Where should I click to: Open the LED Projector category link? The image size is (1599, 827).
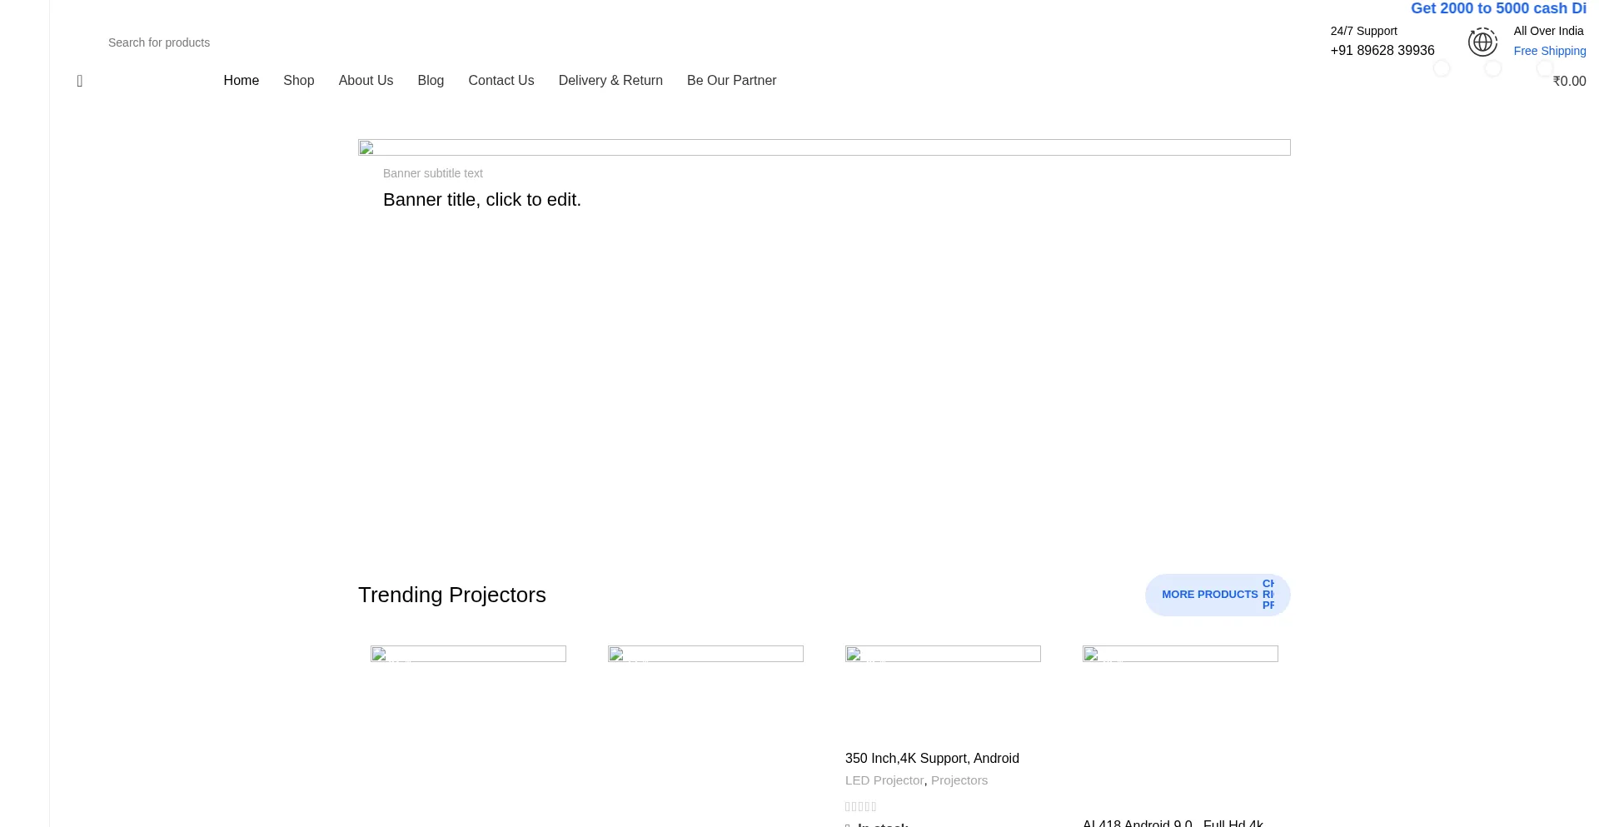click(884, 780)
